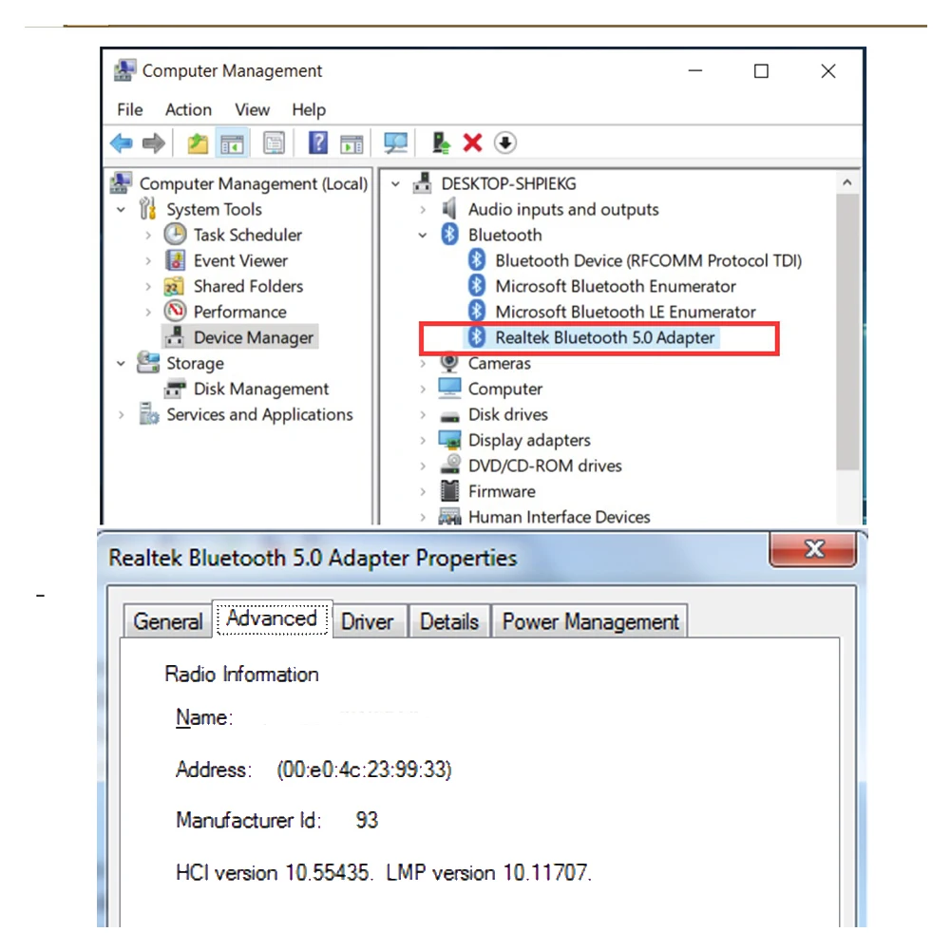Click the device list vertical scrollbar thumb
The width and height of the screenshot is (951, 951).
pos(847,332)
